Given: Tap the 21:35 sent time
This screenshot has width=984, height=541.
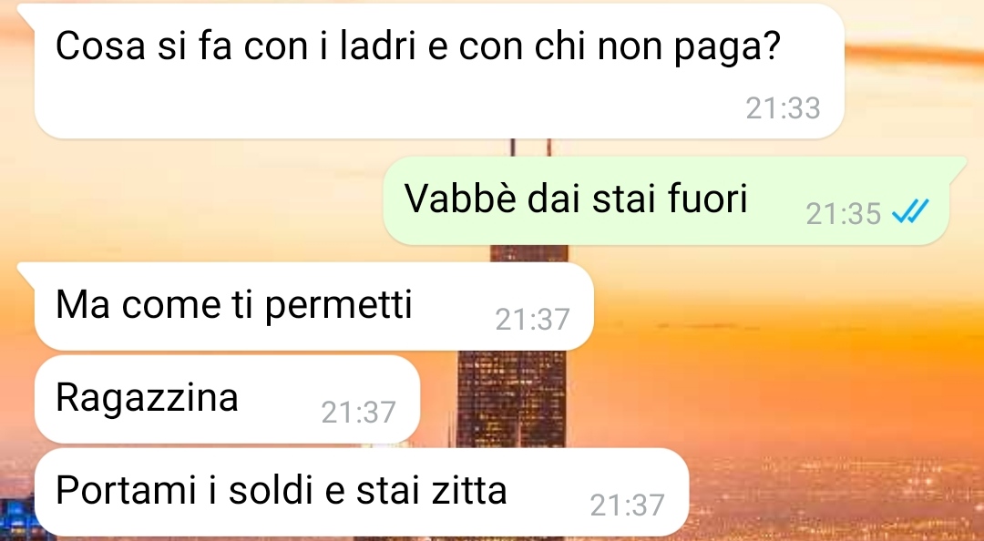Looking at the screenshot, I should (x=843, y=214).
